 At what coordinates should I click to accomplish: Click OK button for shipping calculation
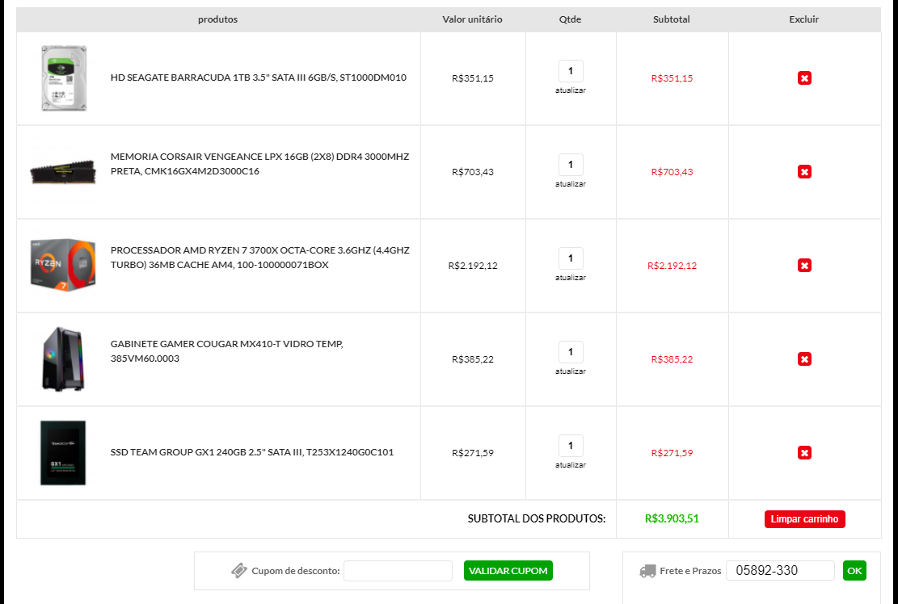coord(854,571)
